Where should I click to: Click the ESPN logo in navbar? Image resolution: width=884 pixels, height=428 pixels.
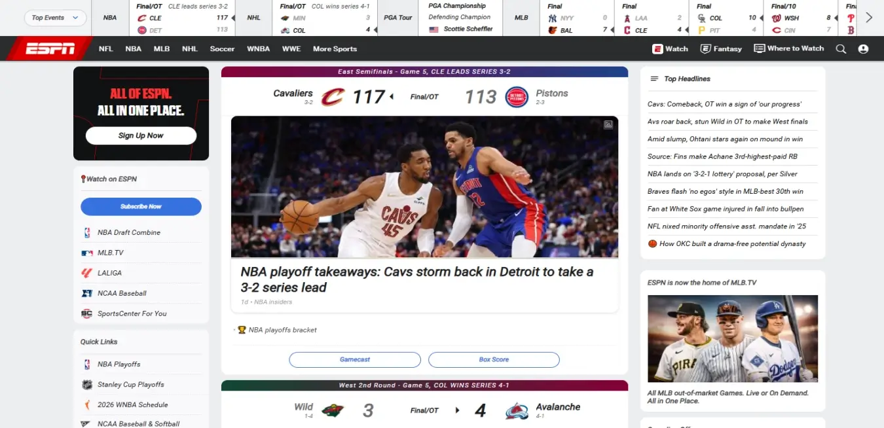(x=50, y=48)
